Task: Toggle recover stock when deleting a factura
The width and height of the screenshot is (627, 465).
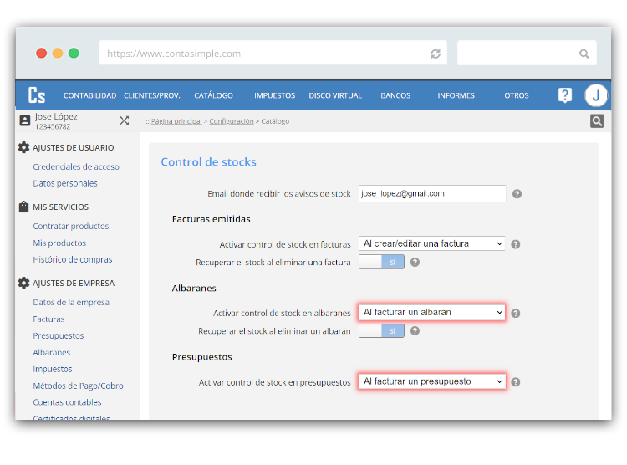Action: (x=381, y=262)
